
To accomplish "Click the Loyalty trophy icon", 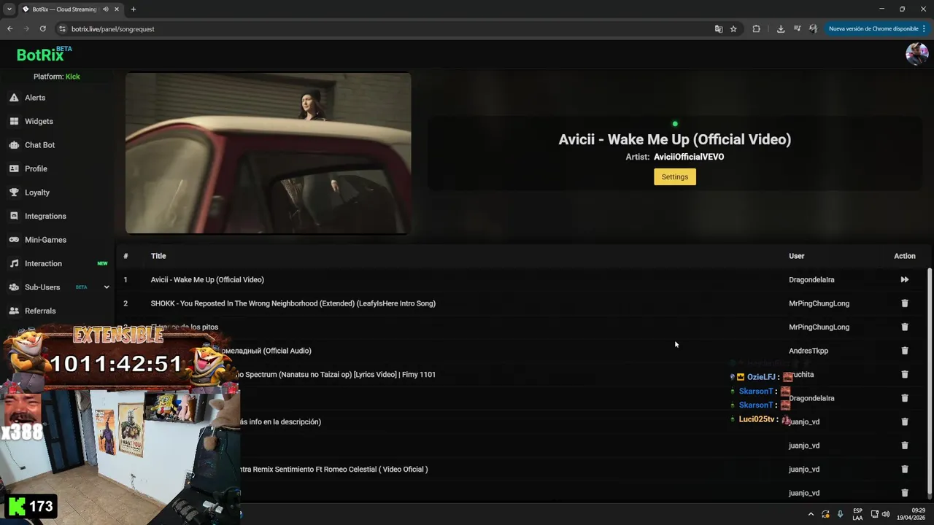I will point(14,192).
